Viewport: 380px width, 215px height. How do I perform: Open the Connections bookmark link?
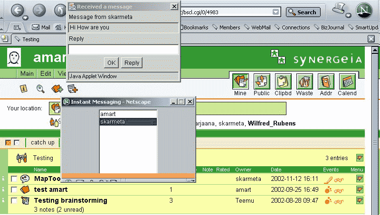click(293, 27)
